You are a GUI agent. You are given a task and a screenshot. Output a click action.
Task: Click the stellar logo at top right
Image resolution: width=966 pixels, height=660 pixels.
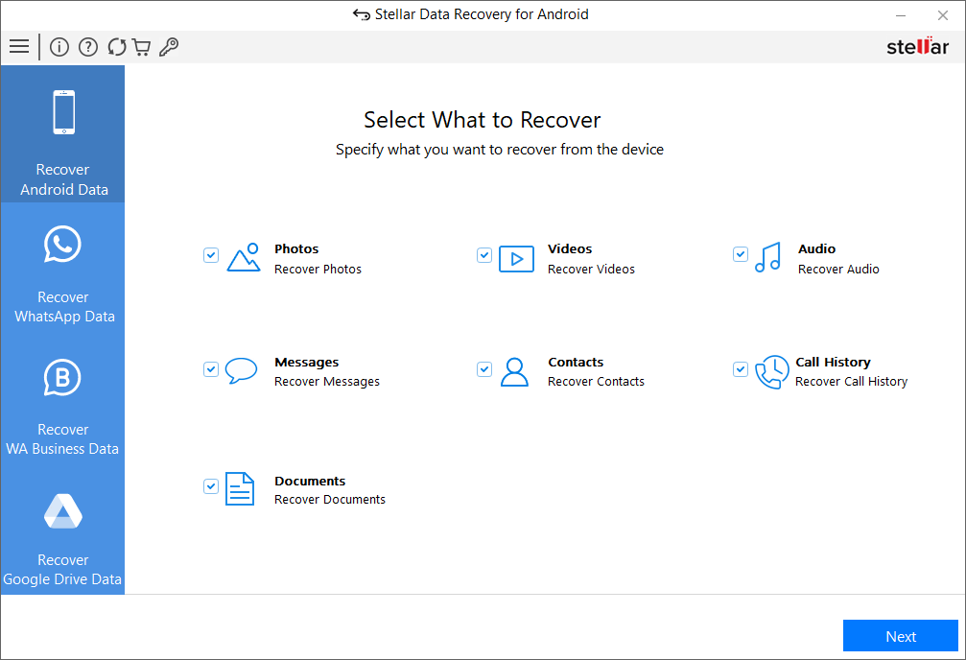point(916,45)
